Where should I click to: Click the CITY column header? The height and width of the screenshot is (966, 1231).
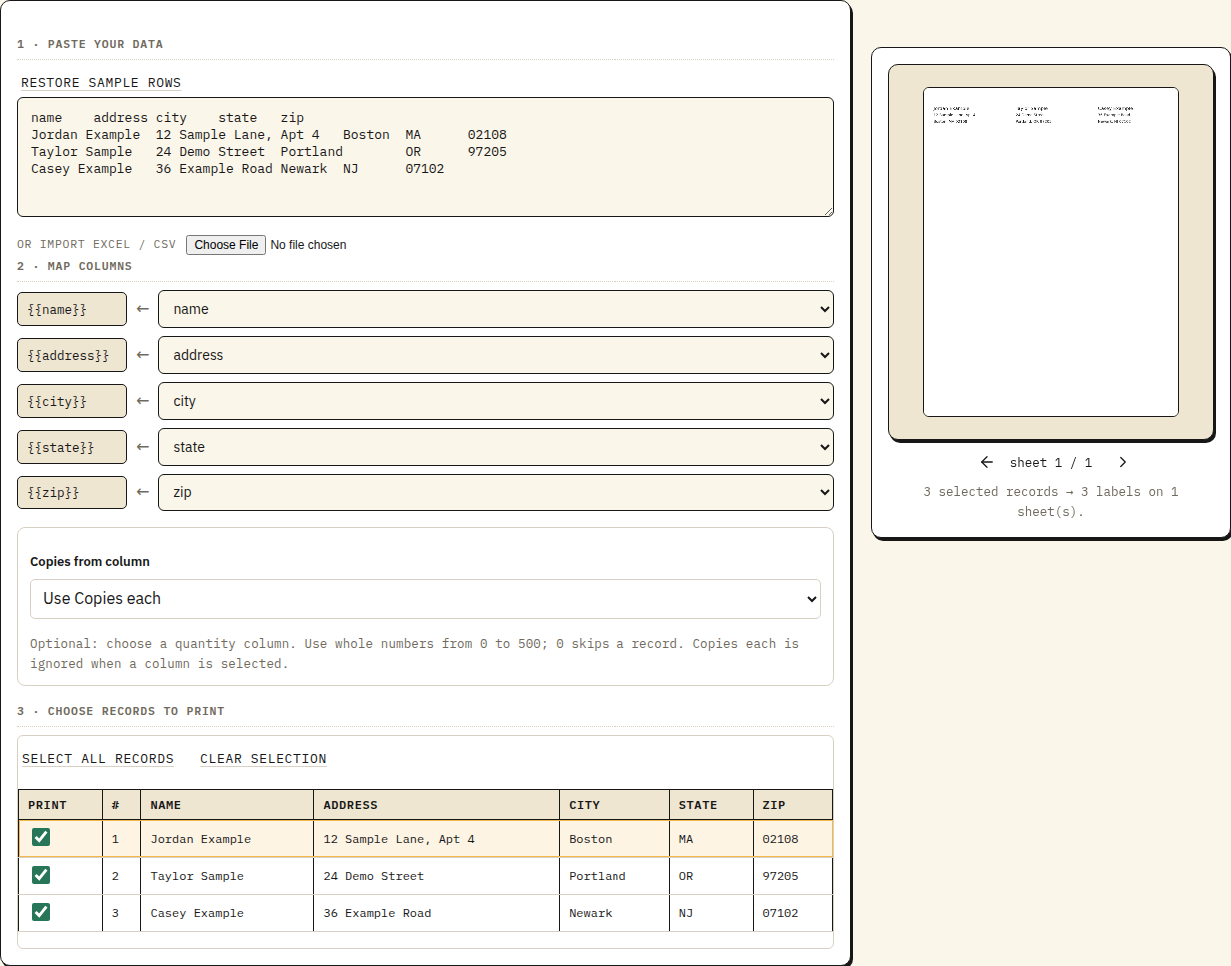click(615, 805)
